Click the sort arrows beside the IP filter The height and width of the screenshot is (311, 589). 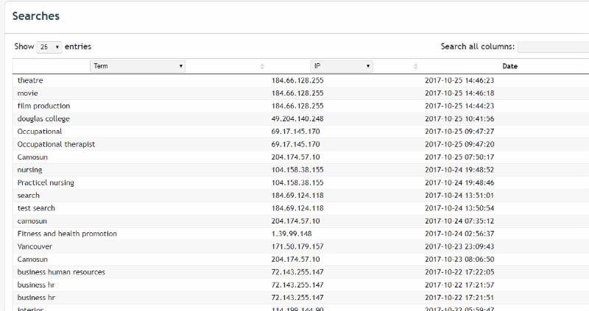[417, 66]
